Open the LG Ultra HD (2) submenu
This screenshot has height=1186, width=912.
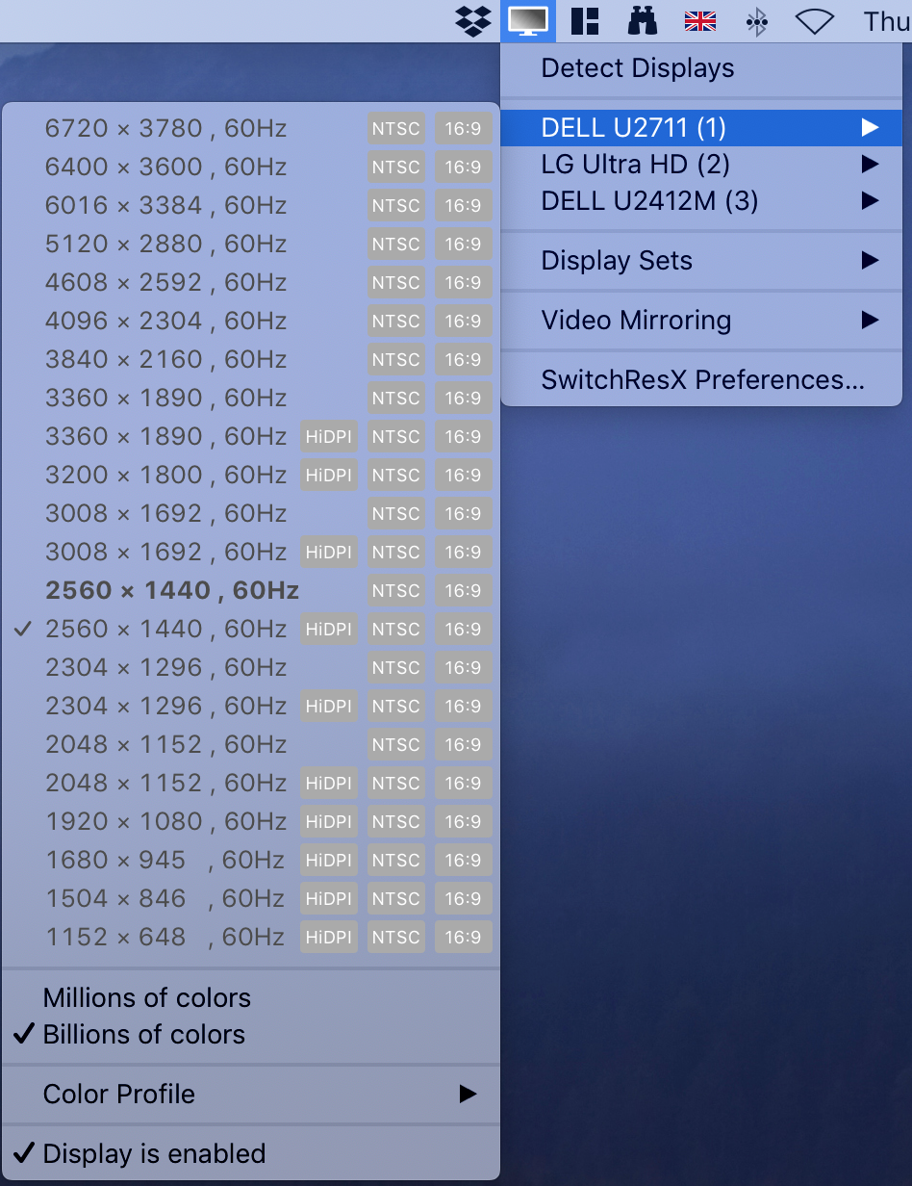[701, 165]
